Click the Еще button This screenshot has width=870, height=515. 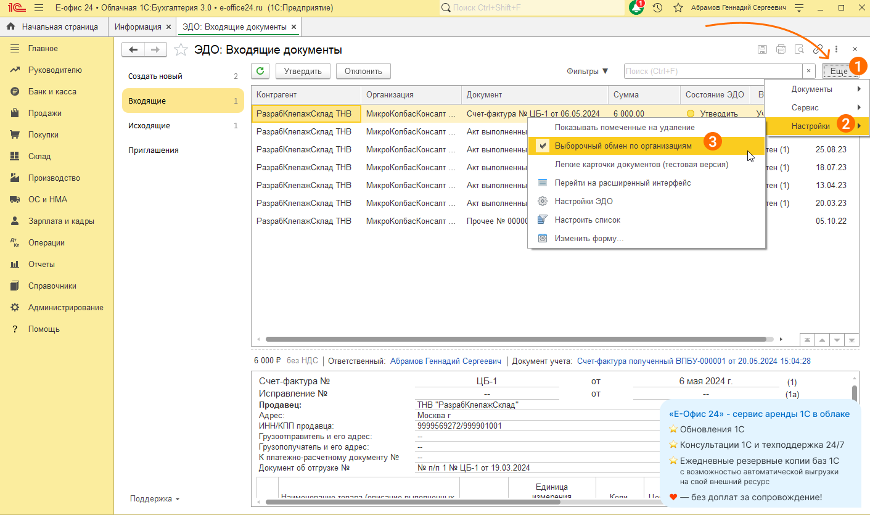(x=839, y=71)
